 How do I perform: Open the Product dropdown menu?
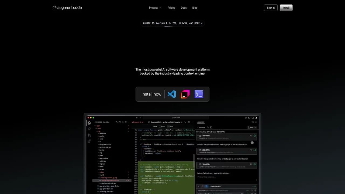coord(155,8)
